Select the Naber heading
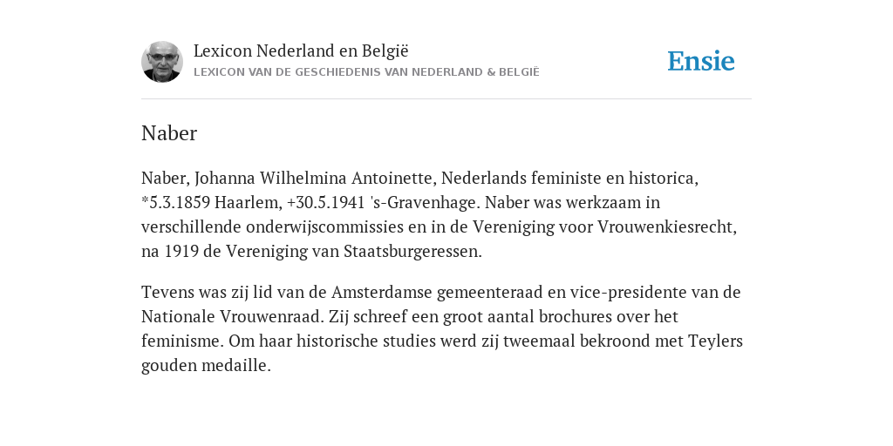Image resolution: width=893 pixels, height=446 pixels. (x=169, y=133)
